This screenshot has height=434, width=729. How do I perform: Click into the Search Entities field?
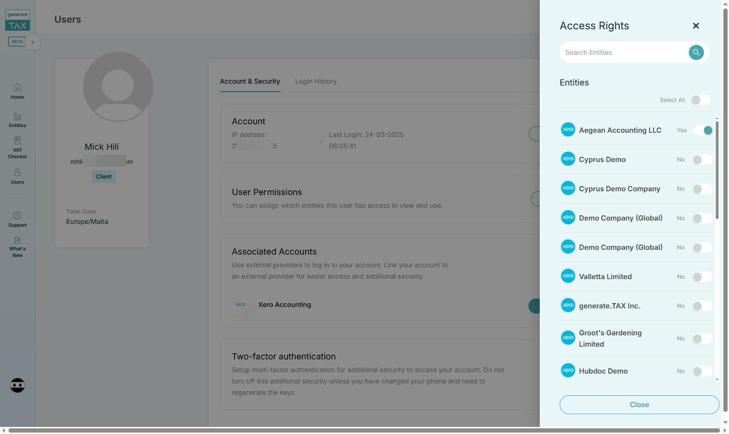click(x=624, y=52)
